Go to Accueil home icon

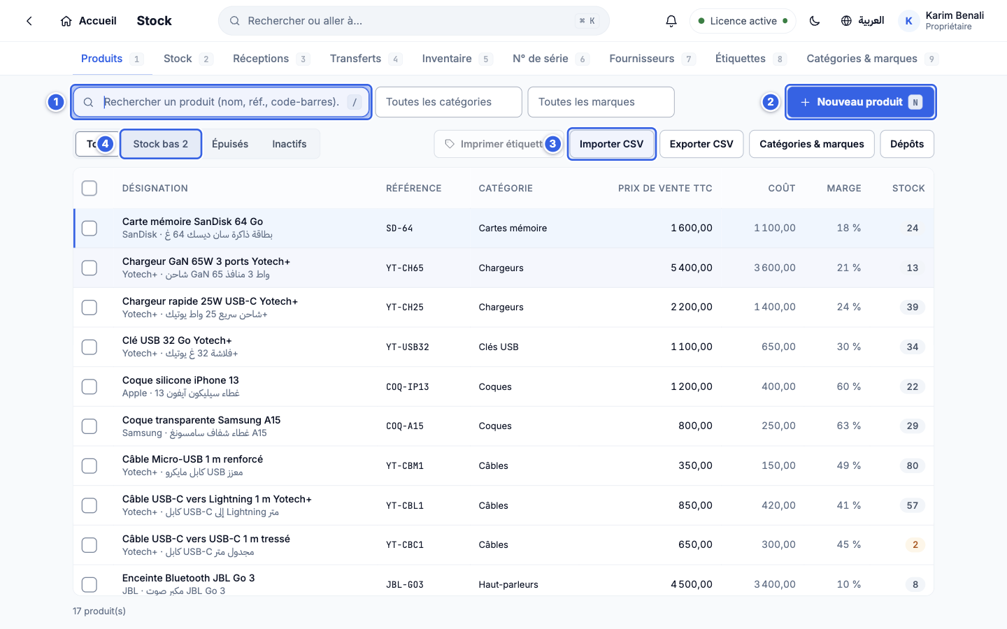pos(66,21)
